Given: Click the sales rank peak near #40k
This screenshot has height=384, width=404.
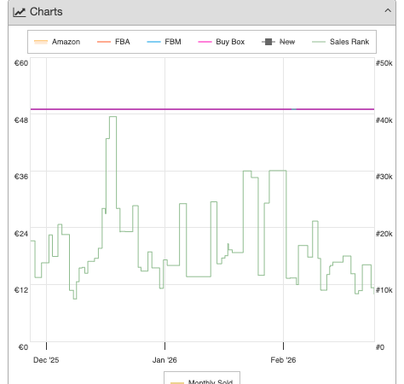Looking at the screenshot, I should 113,117.
